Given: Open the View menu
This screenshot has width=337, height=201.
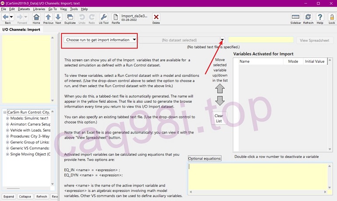Looking at the screenshot, I should 63,9.
